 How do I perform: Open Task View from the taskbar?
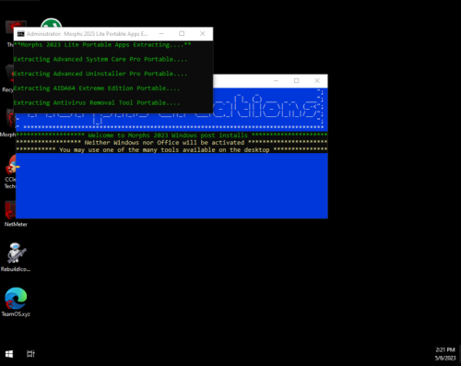tap(30, 354)
